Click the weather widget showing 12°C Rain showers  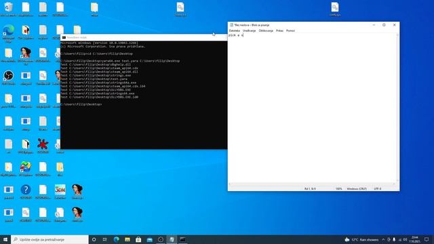(x=361, y=239)
